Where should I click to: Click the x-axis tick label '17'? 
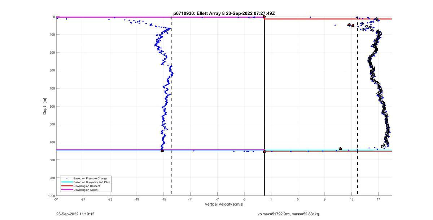pos(379,199)
